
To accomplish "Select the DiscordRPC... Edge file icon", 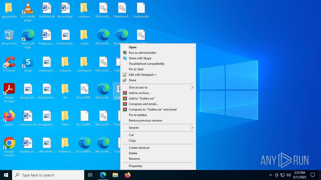I will (84, 143).
